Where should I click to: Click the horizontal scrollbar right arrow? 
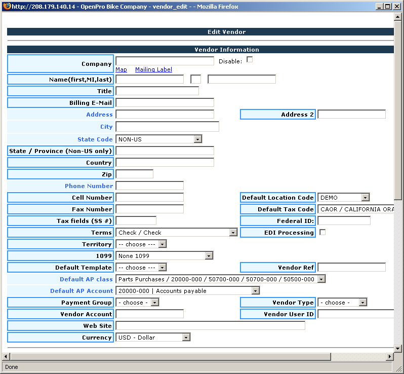390,356
